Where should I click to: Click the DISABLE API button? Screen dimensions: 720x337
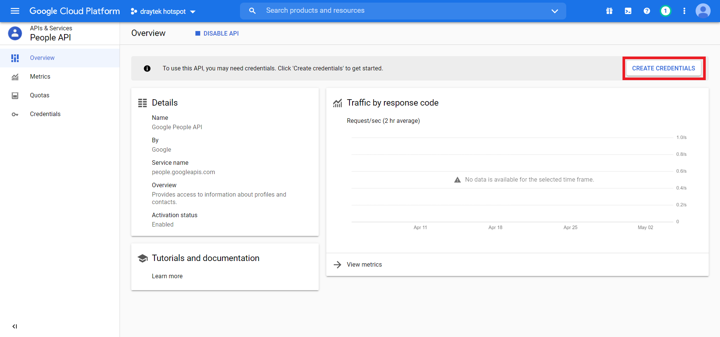(x=217, y=33)
